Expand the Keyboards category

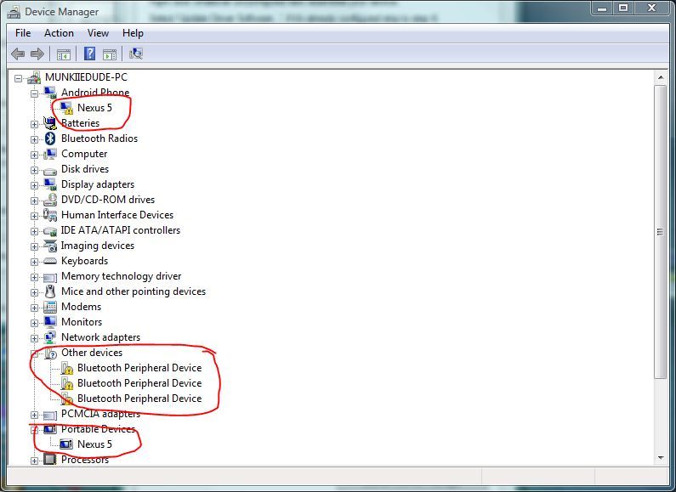[x=35, y=261]
